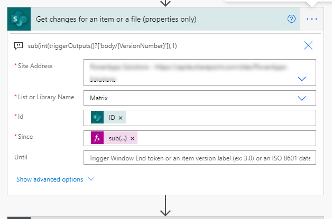This screenshot has width=332, height=219.
Task: Click the action title to collapse the card
Action: tap(116, 20)
